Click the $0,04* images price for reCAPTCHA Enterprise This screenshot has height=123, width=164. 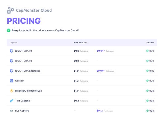coord(101,71)
